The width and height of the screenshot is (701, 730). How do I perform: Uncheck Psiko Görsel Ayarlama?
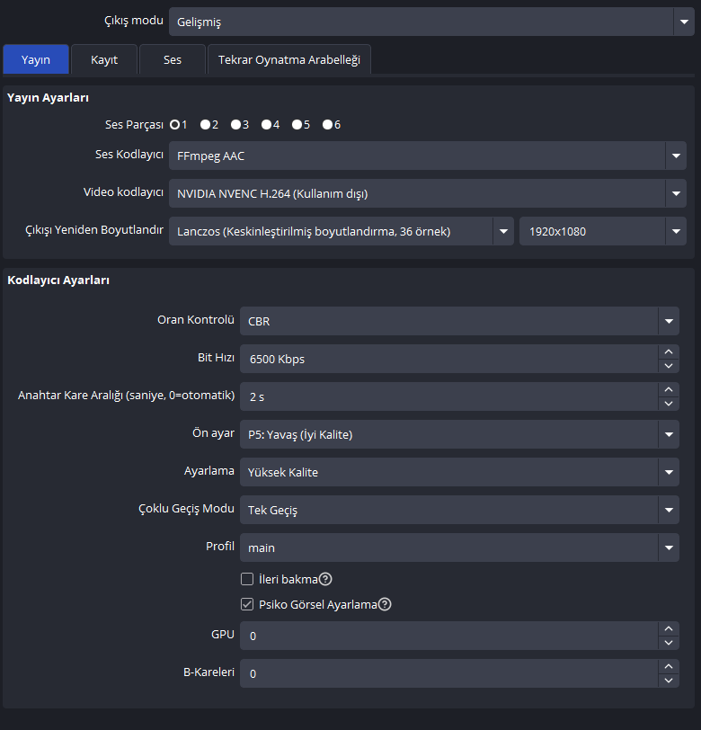pos(247,605)
